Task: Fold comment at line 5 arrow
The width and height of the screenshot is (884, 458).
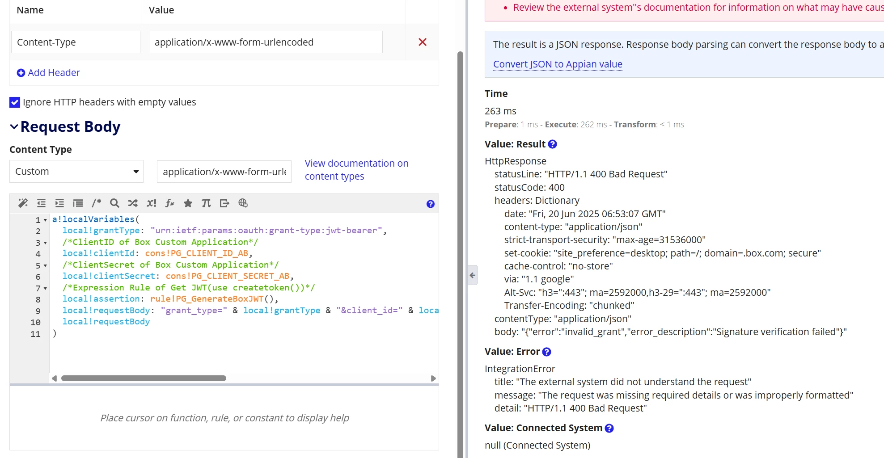Action: 45,266
